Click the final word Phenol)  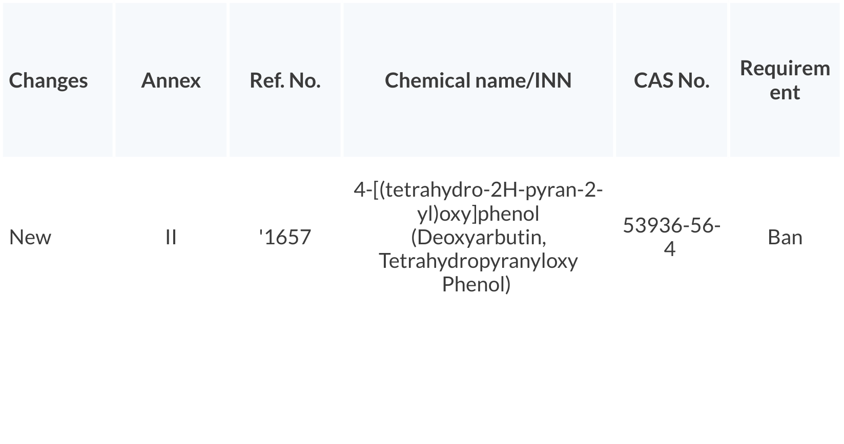[x=476, y=284]
